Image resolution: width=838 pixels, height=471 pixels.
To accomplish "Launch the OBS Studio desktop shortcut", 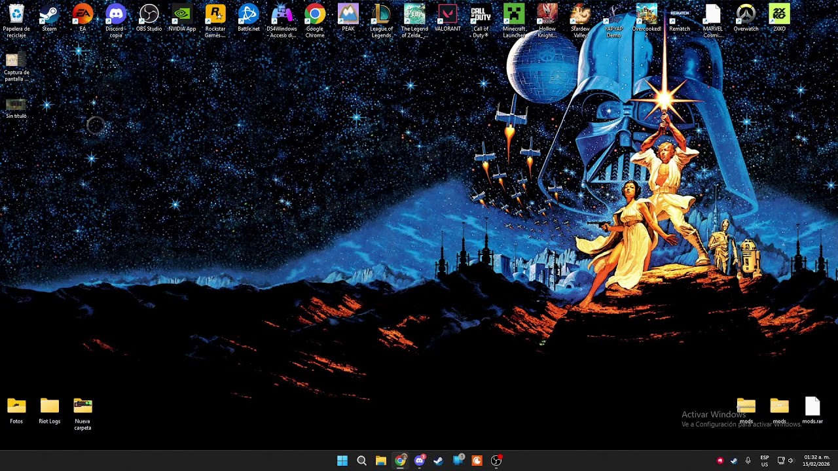I will click(149, 18).
